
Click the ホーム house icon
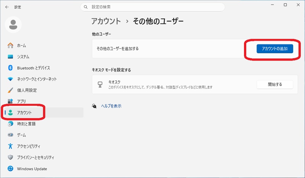coord(10,45)
